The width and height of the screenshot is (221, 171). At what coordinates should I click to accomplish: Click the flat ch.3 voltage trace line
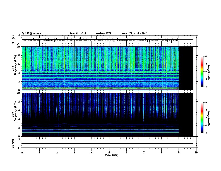[108, 144]
